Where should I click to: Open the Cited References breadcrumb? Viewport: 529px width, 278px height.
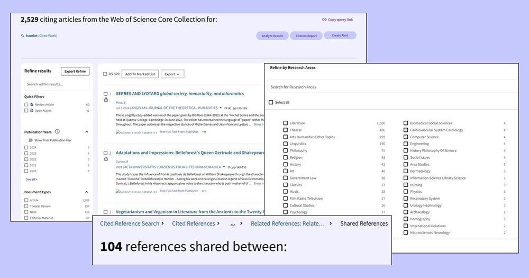[193, 223]
